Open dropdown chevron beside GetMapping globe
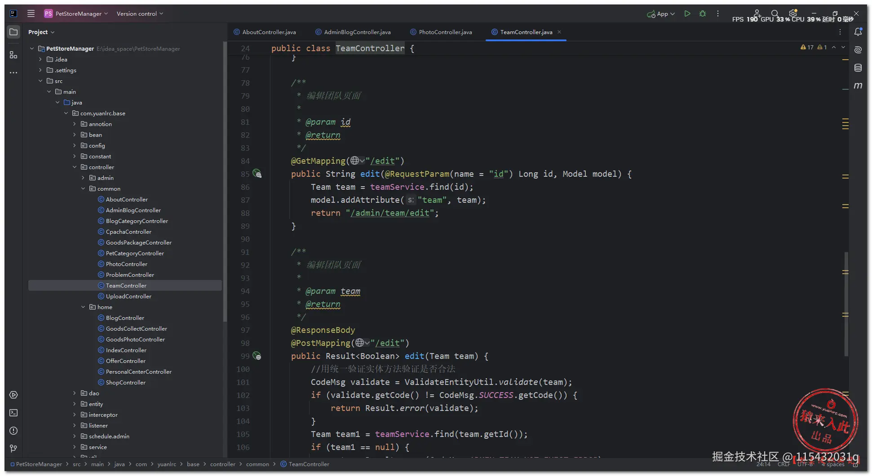The image size is (872, 476). point(362,161)
